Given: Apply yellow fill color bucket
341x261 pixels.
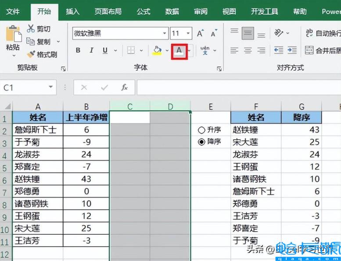Looking at the screenshot, I should tap(158, 50).
